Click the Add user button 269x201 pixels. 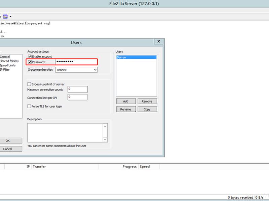pyautogui.click(x=126, y=101)
